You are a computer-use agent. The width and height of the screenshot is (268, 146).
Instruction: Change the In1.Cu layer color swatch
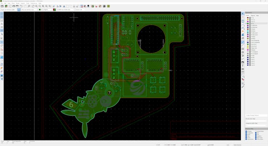pyautogui.click(x=248, y=20)
